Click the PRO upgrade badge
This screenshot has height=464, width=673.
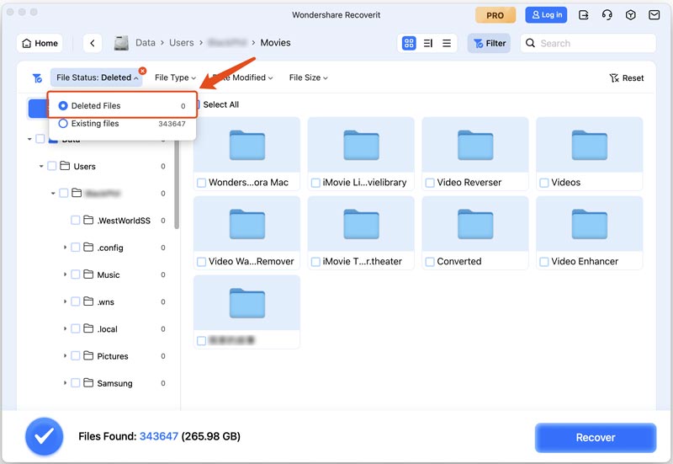pyautogui.click(x=495, y=15)
